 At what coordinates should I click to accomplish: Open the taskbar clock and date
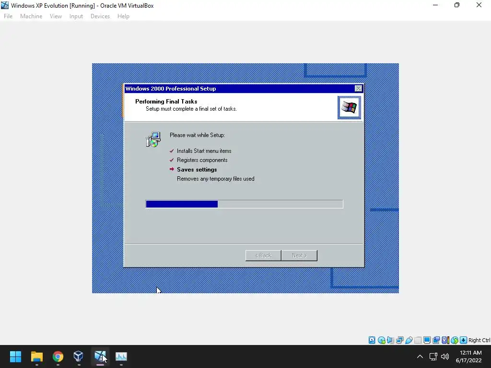click(x=469, y=356)
